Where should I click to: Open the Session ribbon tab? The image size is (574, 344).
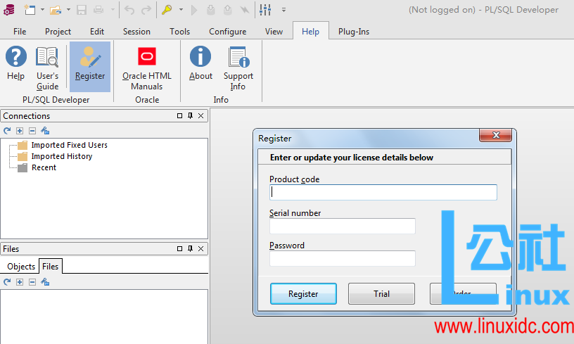(136, 32)
